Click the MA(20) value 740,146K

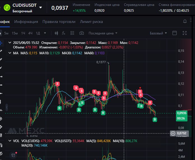coord(41,145)
